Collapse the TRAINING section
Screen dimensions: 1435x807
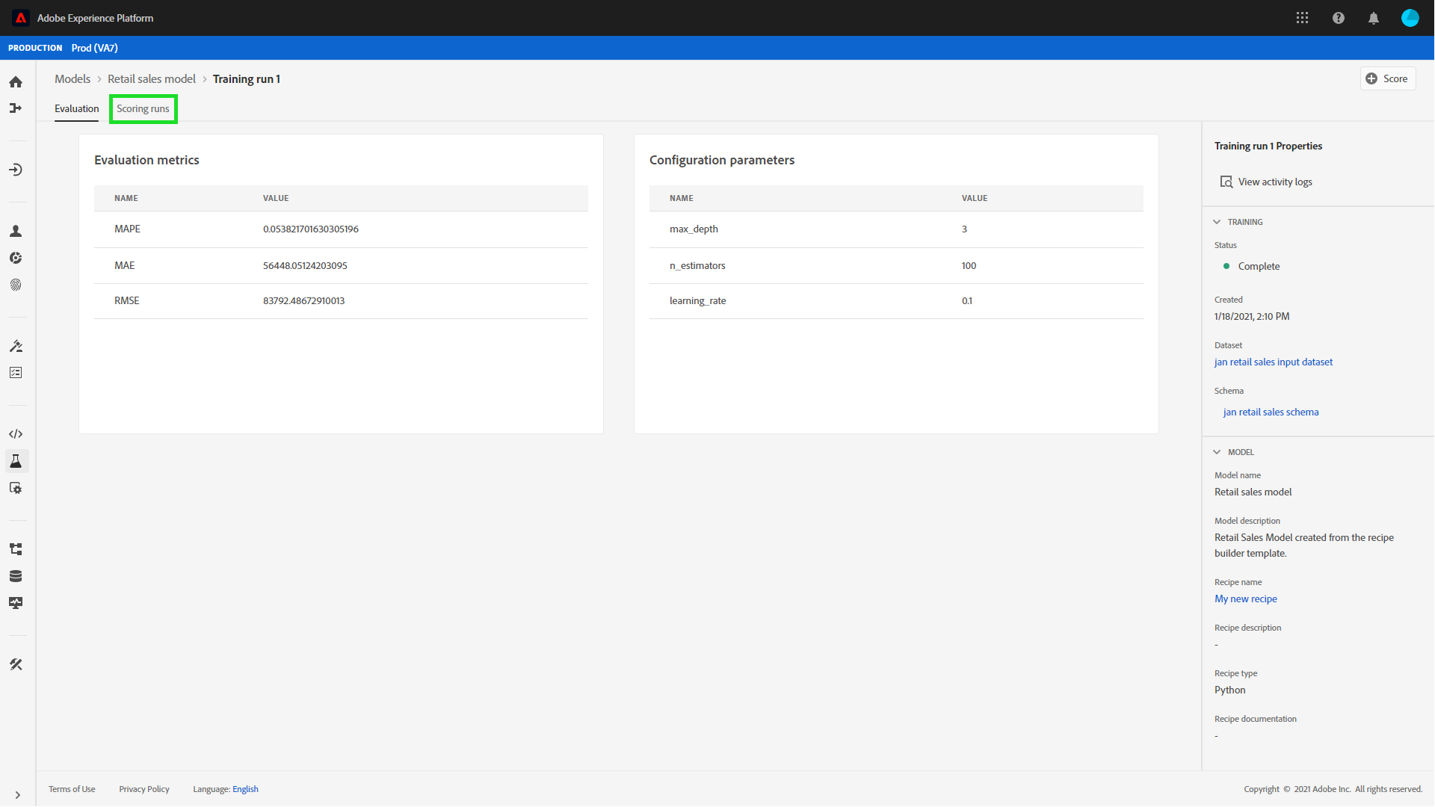coord(1217,222)
